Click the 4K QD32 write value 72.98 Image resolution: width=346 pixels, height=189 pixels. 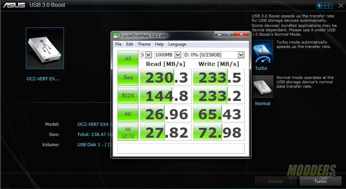point(219,132)
